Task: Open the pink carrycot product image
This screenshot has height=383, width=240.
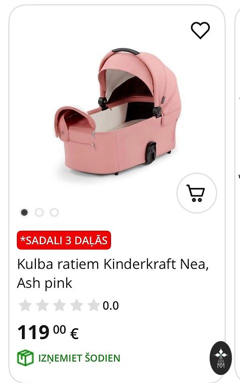Action: pyautogui.click(x=118, y=112)
